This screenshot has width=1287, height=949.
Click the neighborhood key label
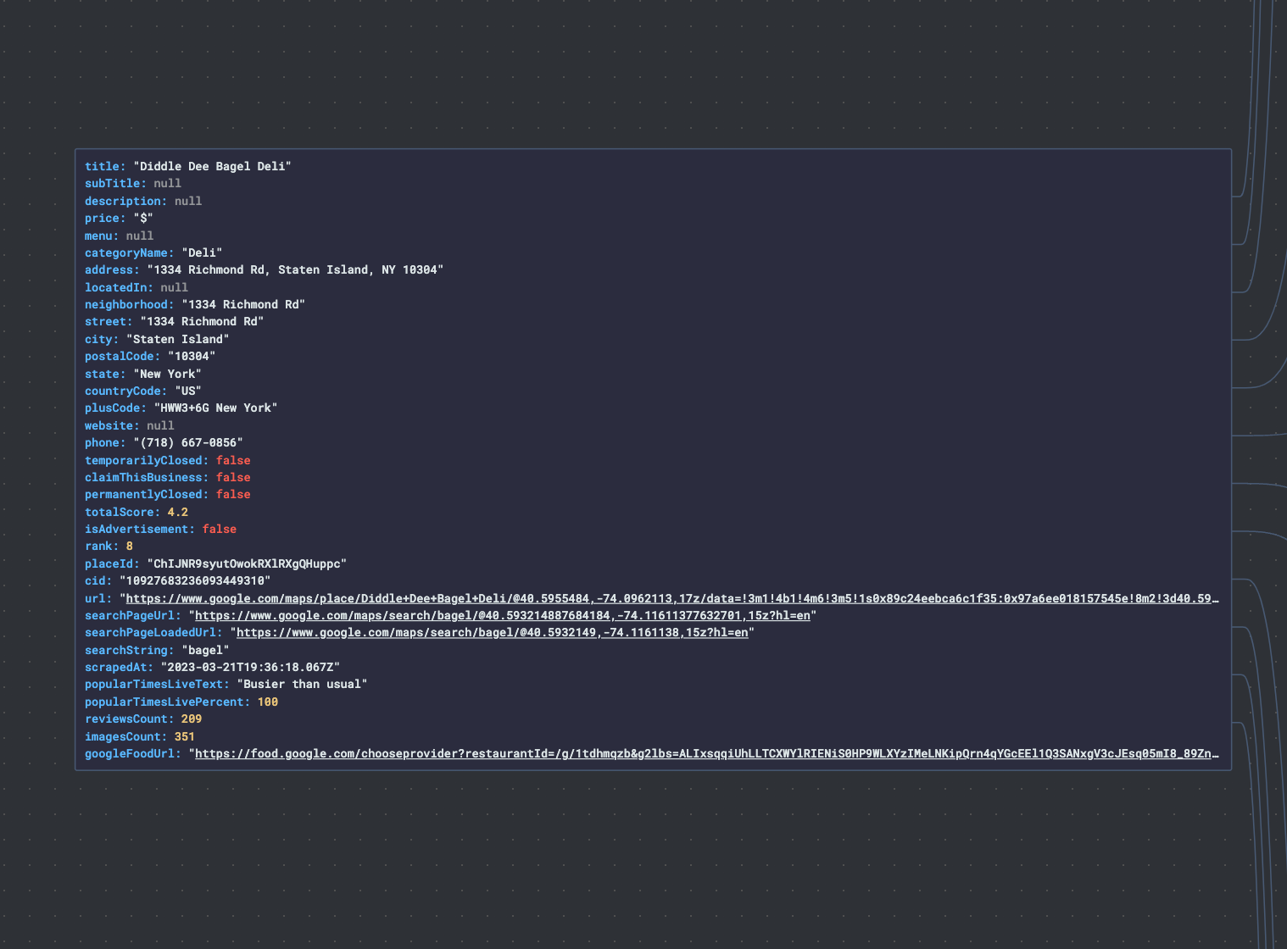[130, 304]
